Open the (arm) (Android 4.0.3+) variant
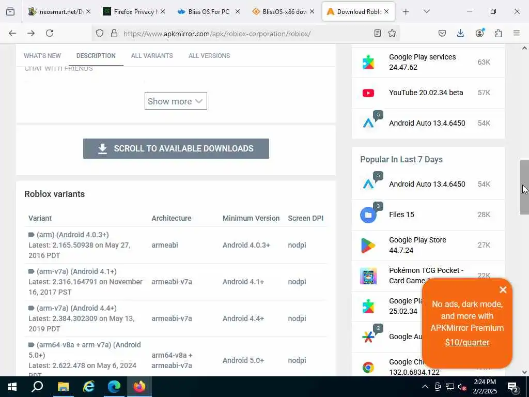Image resolution: width=529 pixels, height=397 pixels. [72, 235]
